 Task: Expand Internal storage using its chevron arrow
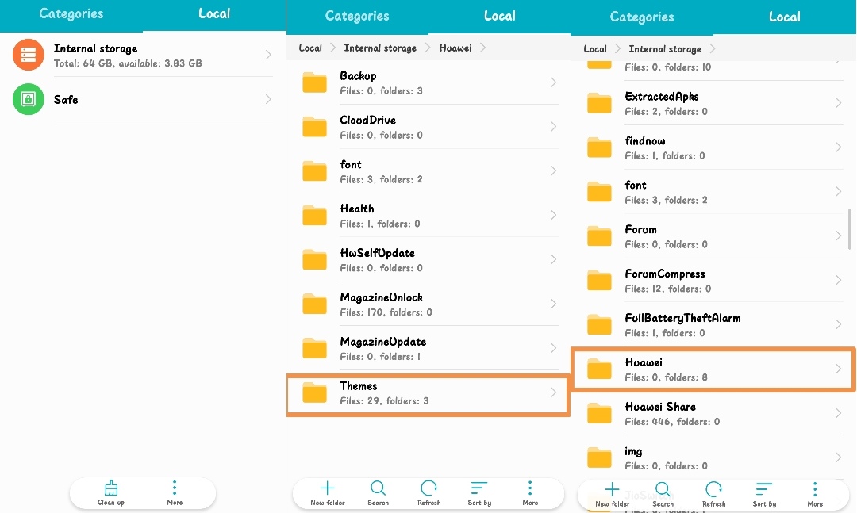tap(268, 55)
